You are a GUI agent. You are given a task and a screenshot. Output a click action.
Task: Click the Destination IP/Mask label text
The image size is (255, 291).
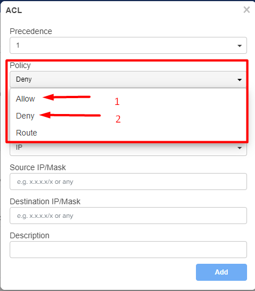pyautogui.click(x=45, y=201)
